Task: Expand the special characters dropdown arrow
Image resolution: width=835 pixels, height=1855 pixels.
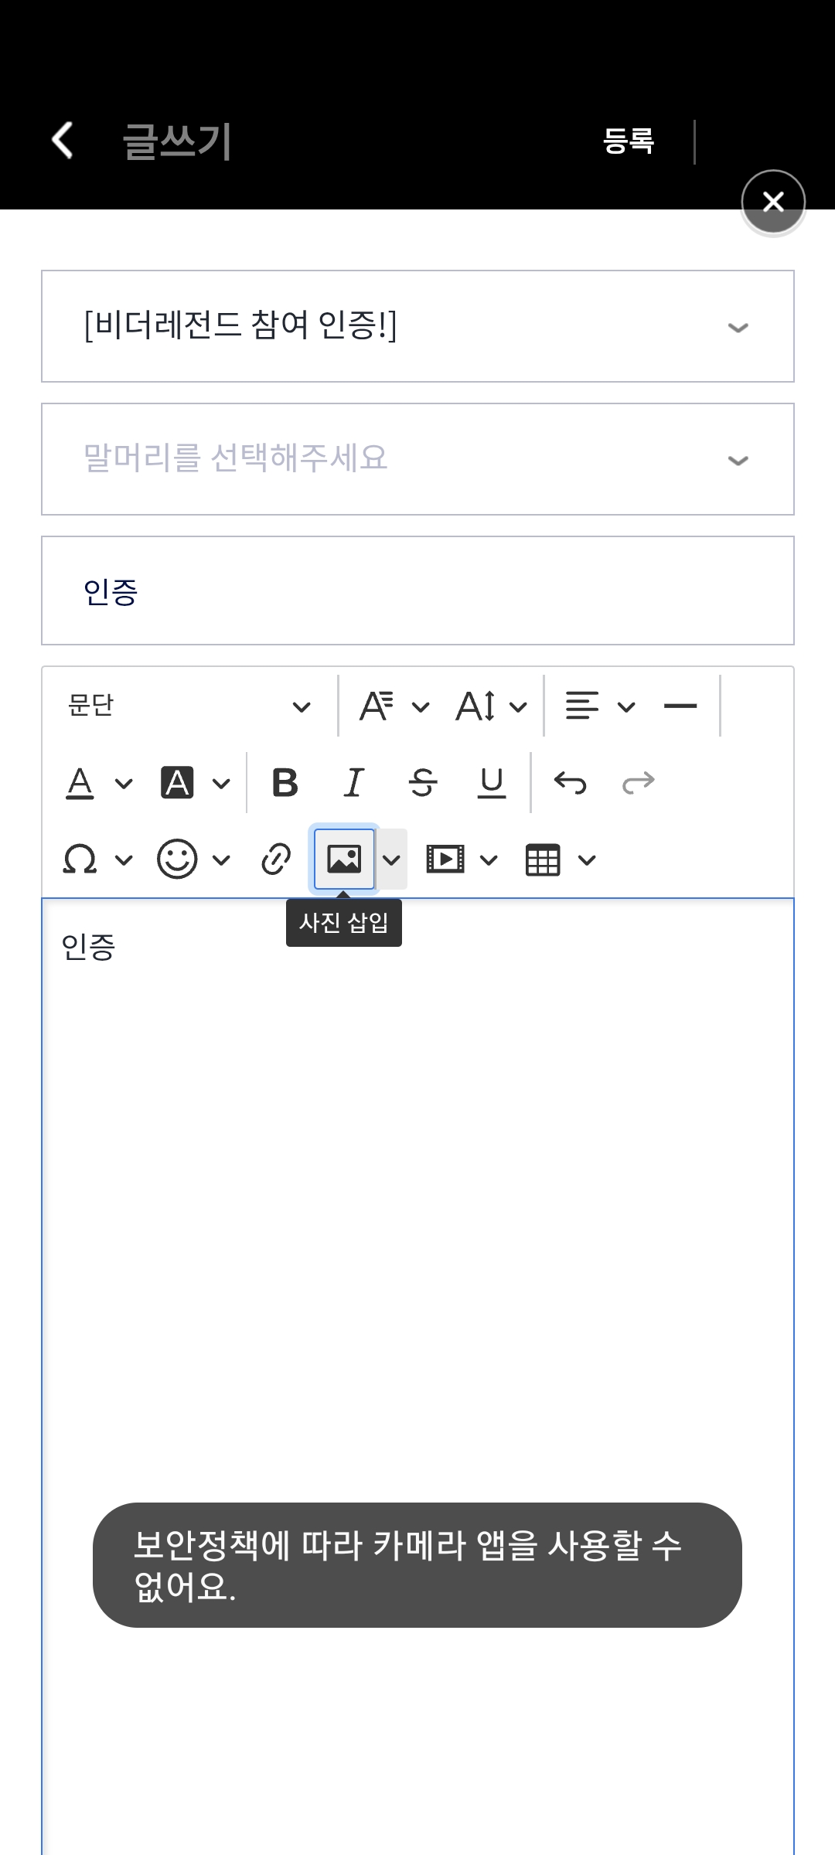Action: pyautogui.click(x=124, y=860)
